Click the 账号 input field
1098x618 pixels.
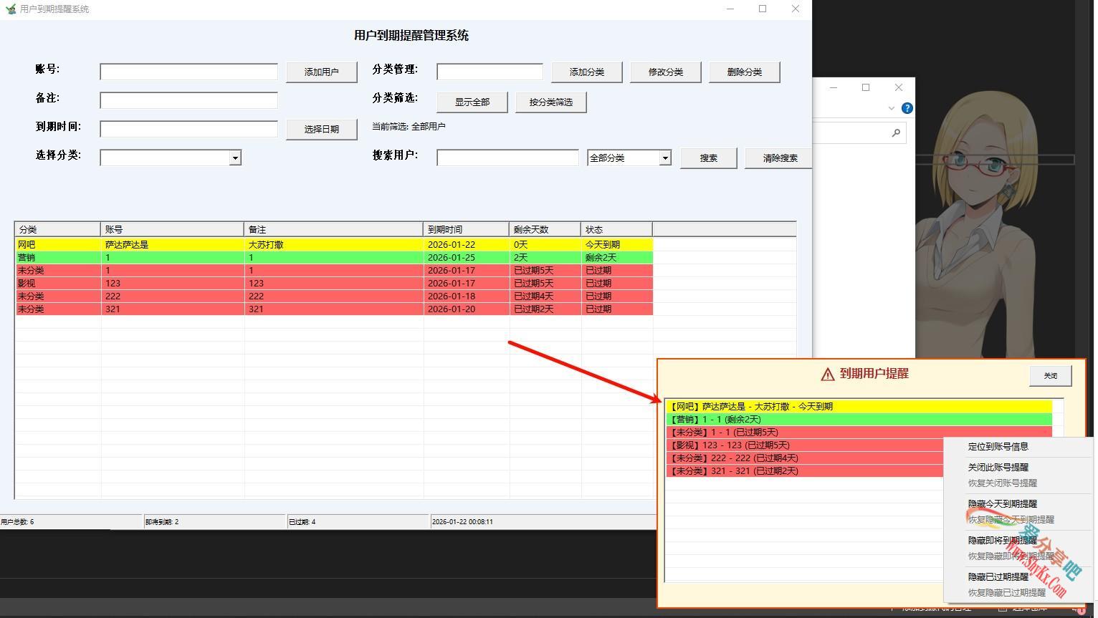click(188, 72)
